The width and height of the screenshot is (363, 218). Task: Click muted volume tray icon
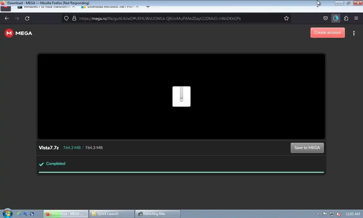click(x=338, y=214)
